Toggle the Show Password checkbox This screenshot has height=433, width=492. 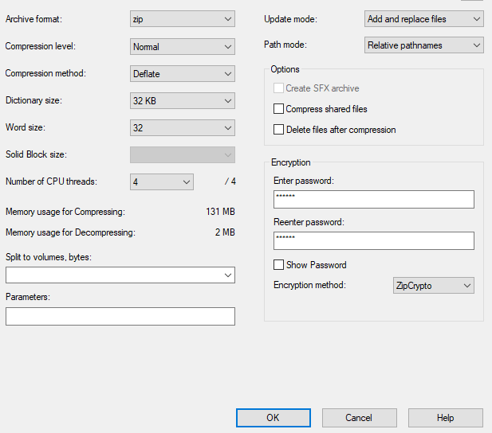coord(278,265)
